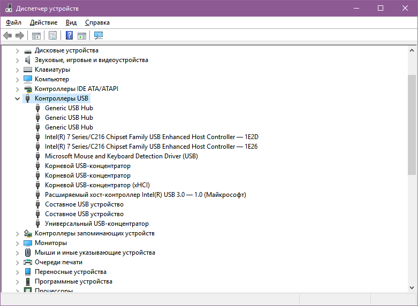Viewport: 418px width, 306px height.
Task: Expand the Дисковые устройства node
Action: [x=17, y=50]
